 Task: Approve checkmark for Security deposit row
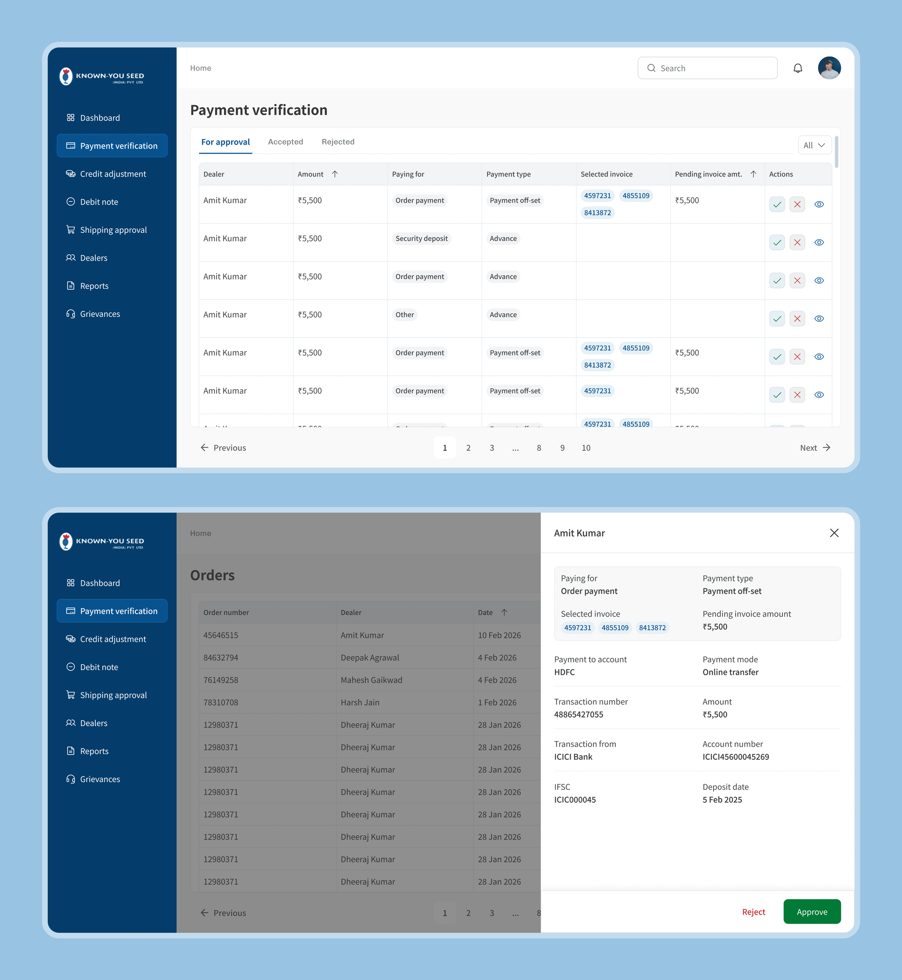pyautogui.click(x=777, y=243)
